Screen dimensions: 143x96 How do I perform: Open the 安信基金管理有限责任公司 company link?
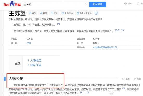(x=105, y=47)
